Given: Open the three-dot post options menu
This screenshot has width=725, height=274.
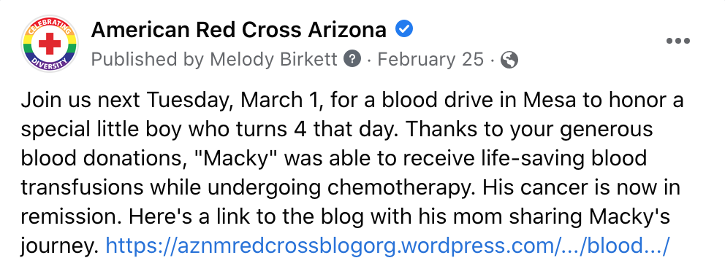Looking at the screenshot, I should tap(677, 41).
